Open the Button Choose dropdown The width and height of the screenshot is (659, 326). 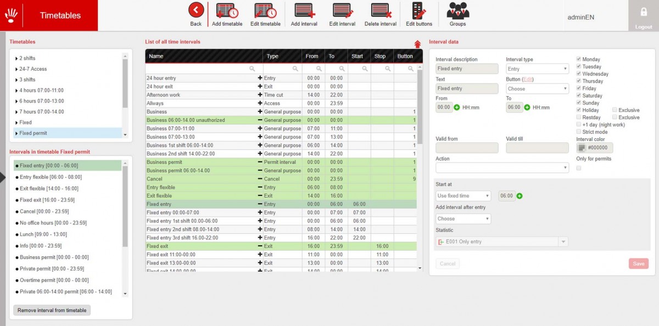537,88
